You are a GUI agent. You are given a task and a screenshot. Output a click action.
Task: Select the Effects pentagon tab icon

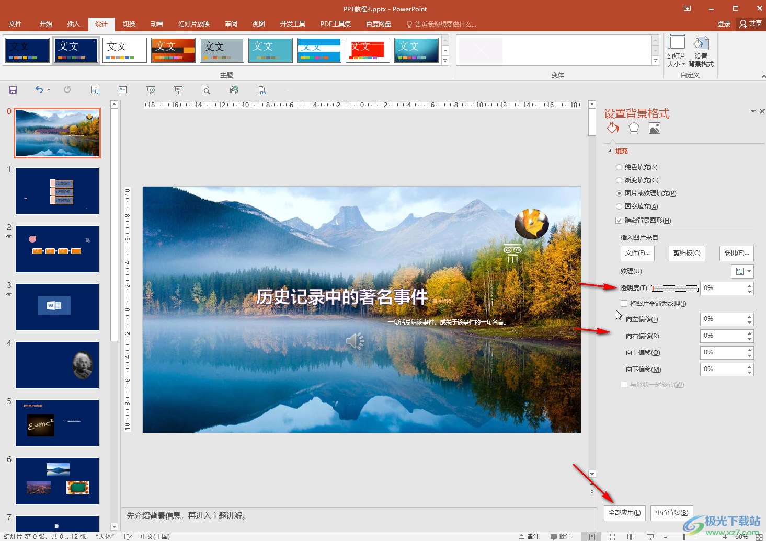click(x=634, y=128)
